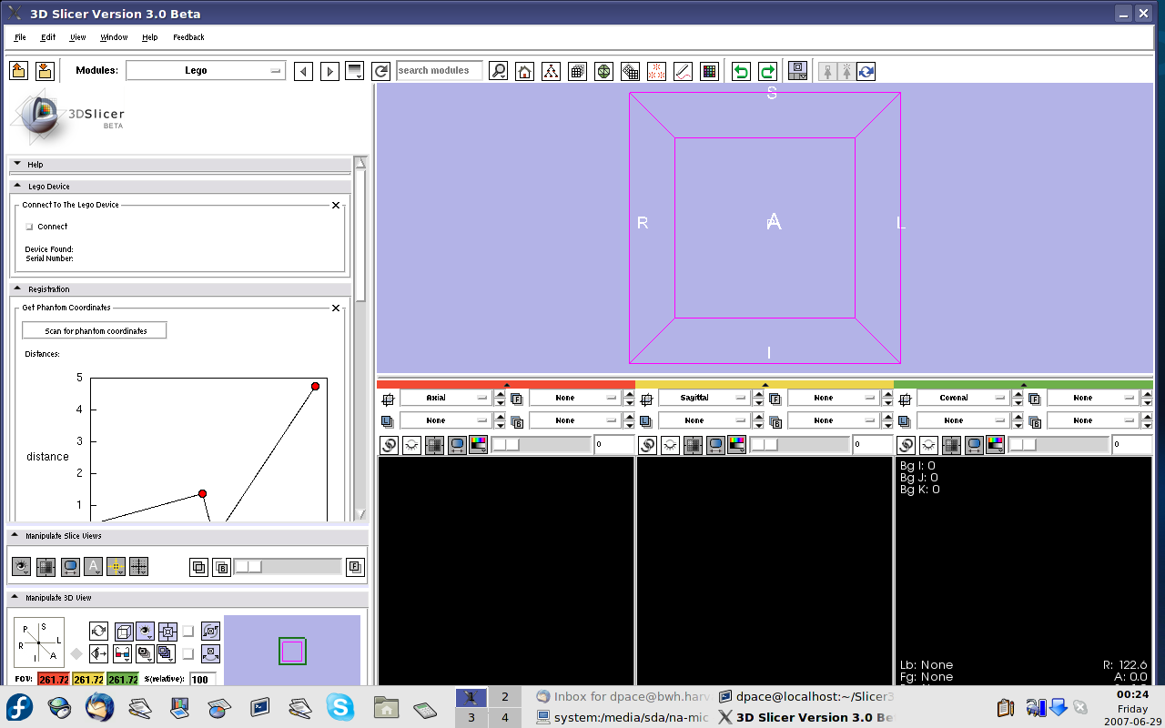Image resolution: width=1165 pixels, height=728 pixels.
Task: Collapse the Registration section
Action: point(17,289)
